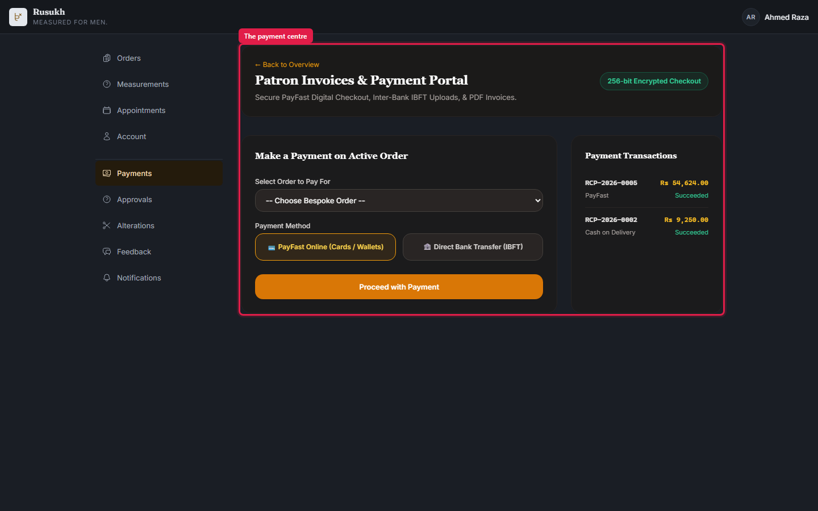Click the AR avatar circle
Screen dimensions: 818x511
[x=751, y=17]
